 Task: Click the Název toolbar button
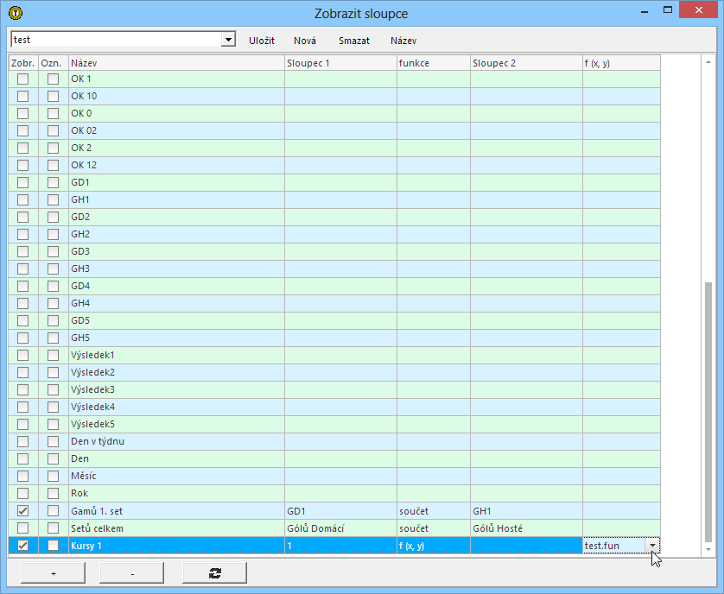tap(403, 41)
